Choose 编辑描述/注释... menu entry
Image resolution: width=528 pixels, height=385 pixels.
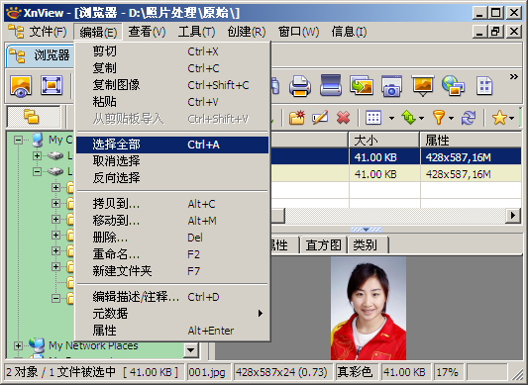[172, 297]
